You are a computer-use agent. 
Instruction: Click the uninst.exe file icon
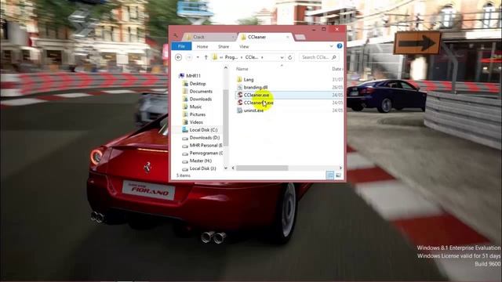(x=240, y=110)
